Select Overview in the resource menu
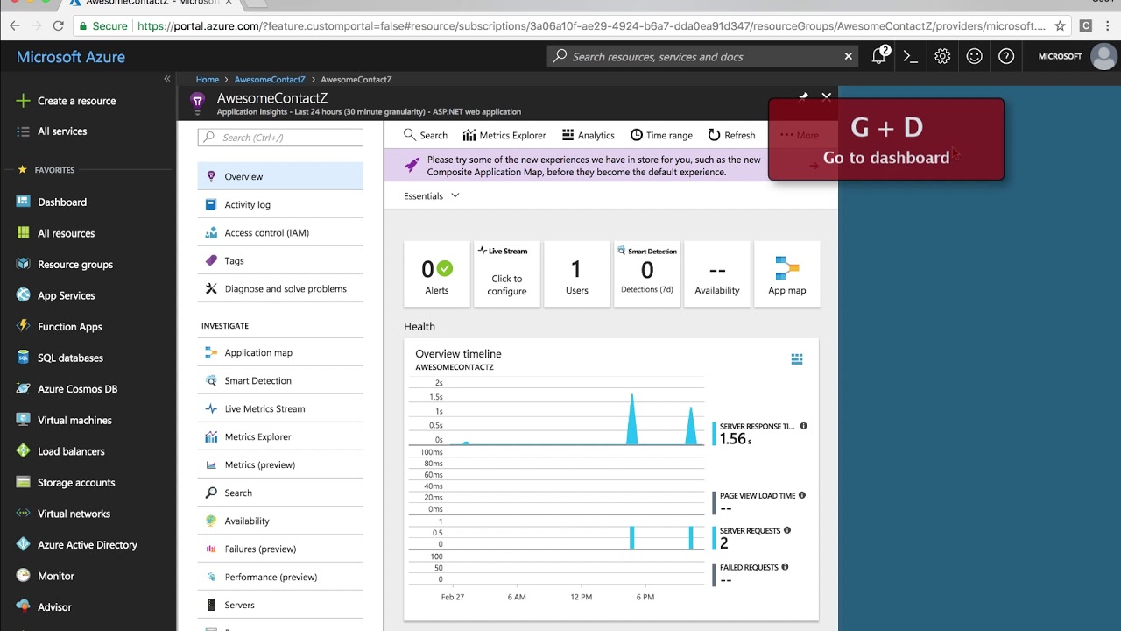Image resolution: width=1121 pixels, height=631 pixels. pyautogui.click(x=280, y=176)
